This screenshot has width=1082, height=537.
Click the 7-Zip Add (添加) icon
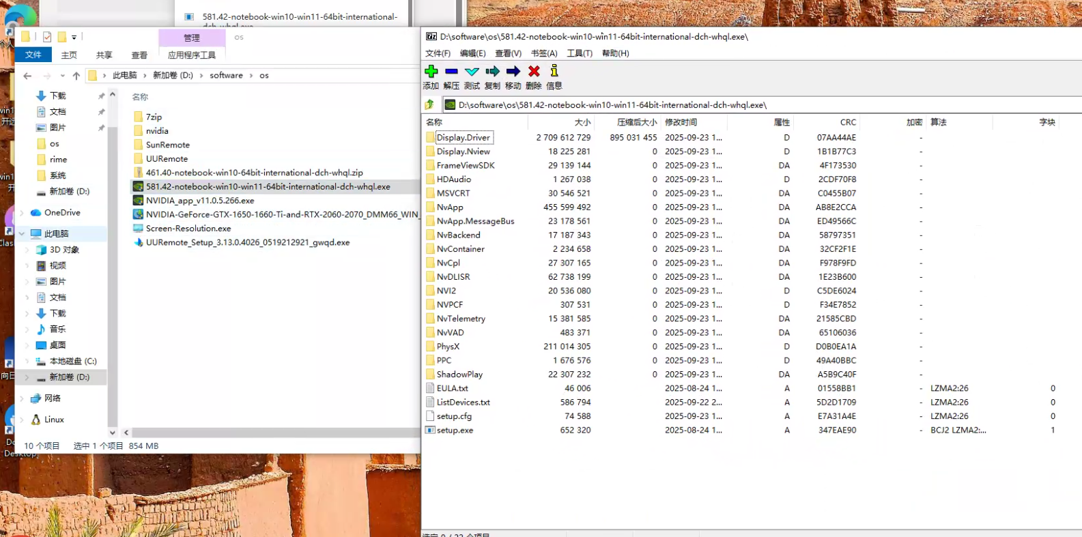point(431,72)
